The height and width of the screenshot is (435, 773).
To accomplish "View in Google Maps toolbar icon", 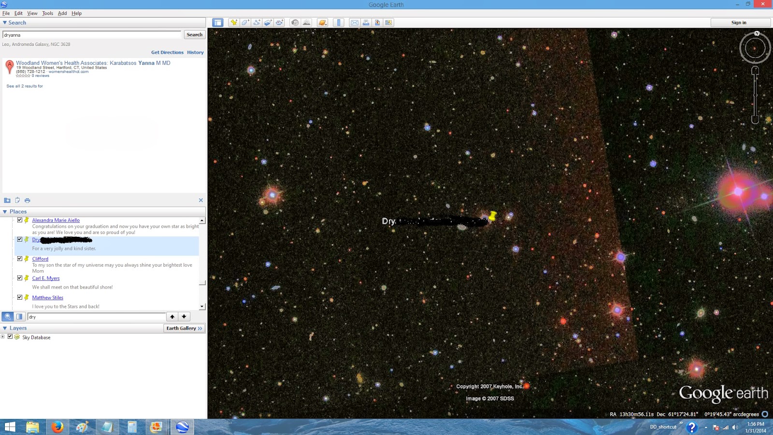I will 388,23.
